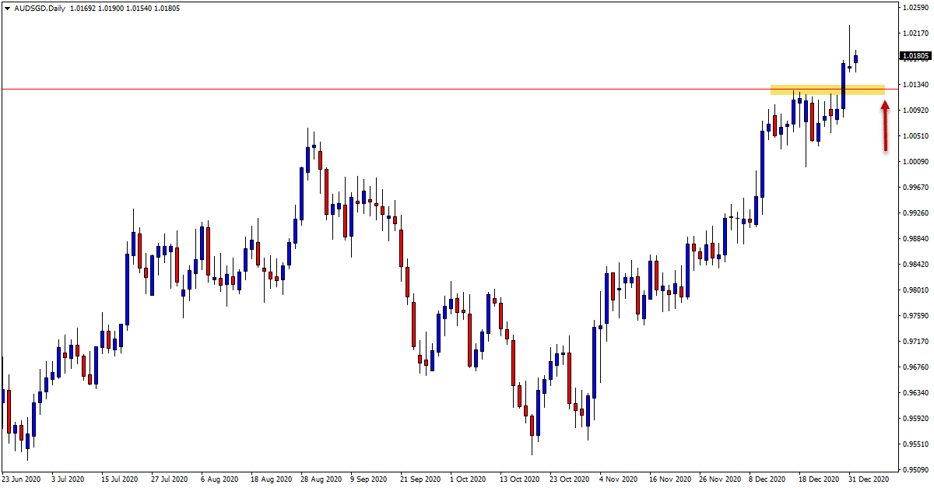Click the 21 Sep 2020 date label
Image resolution: width=934 pixels, height=488 pixels.
419,479
